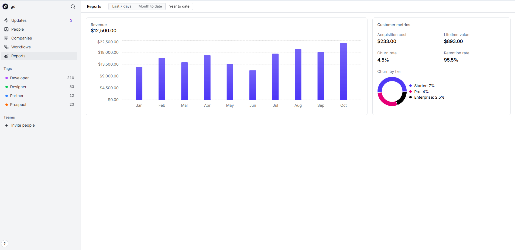Click the Companies building icon
515x250 pixels.
pyautogui.click(x=6, y=38)
